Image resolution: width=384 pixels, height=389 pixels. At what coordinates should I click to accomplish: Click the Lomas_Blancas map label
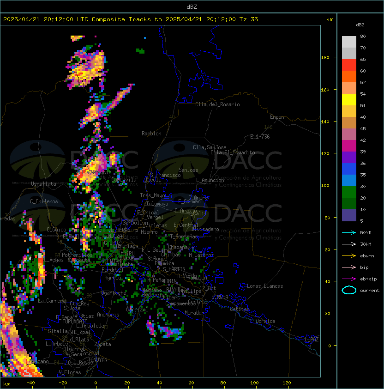coord(265,286)
